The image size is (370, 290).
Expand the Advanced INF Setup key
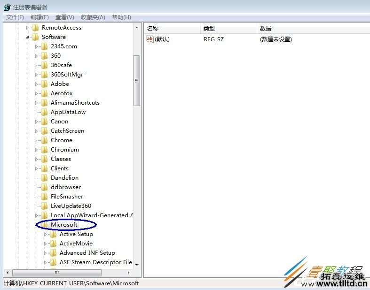pyautogui.click(x=45, y=253)
